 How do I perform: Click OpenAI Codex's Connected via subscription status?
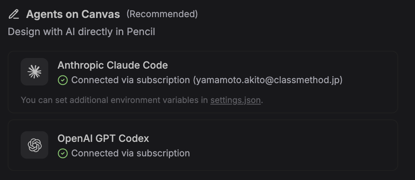[131, 153]
